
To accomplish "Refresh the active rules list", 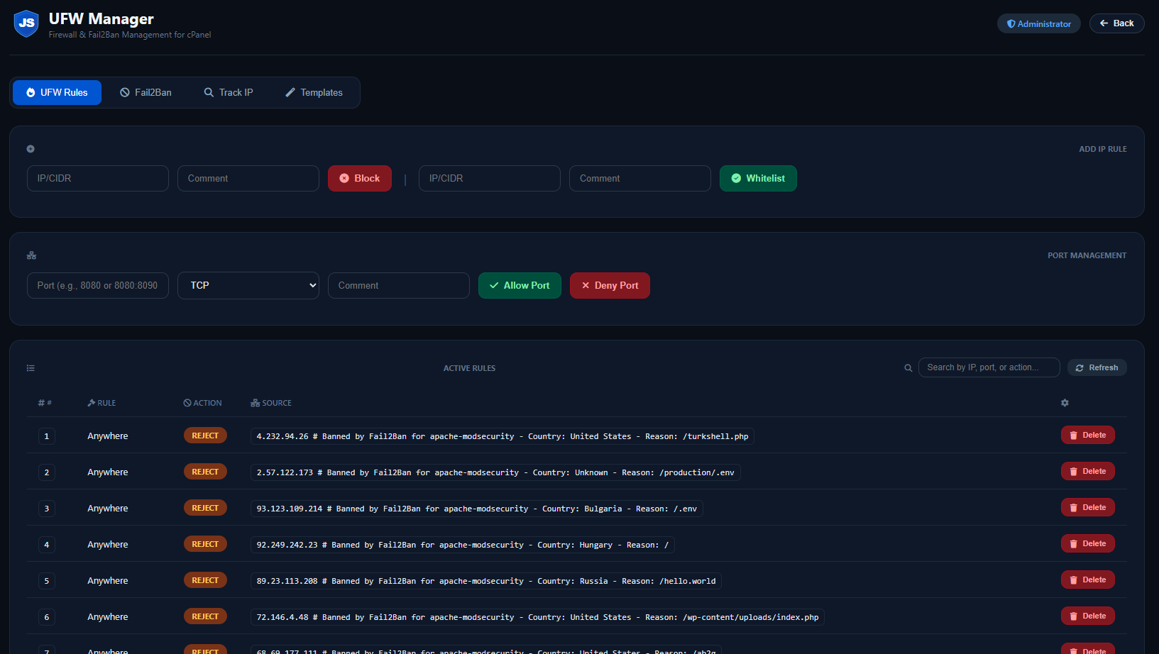I will pos(1097,367).
